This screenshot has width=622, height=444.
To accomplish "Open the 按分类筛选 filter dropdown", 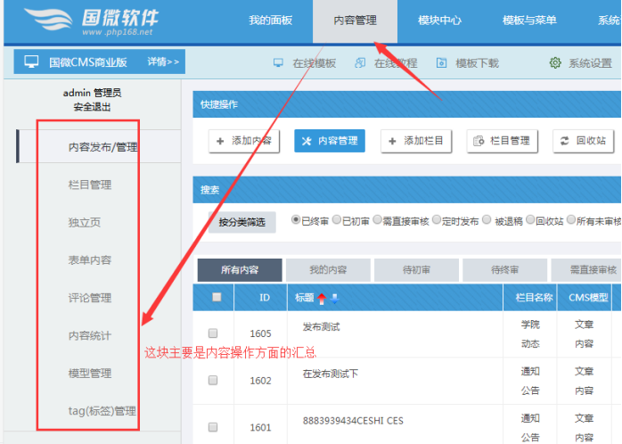I will 241,223.
